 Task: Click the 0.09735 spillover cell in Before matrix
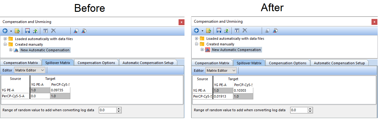tap(60, 90)
